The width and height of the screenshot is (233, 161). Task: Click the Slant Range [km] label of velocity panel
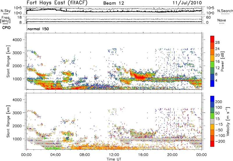click(8, 121)
